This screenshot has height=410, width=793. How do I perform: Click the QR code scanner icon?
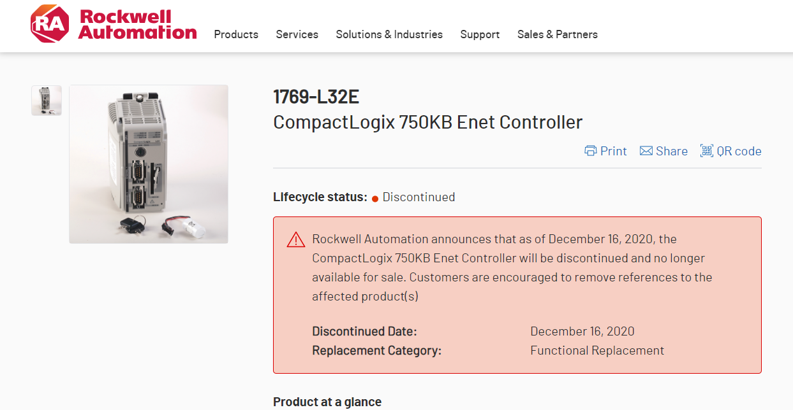tap(706, 151)
